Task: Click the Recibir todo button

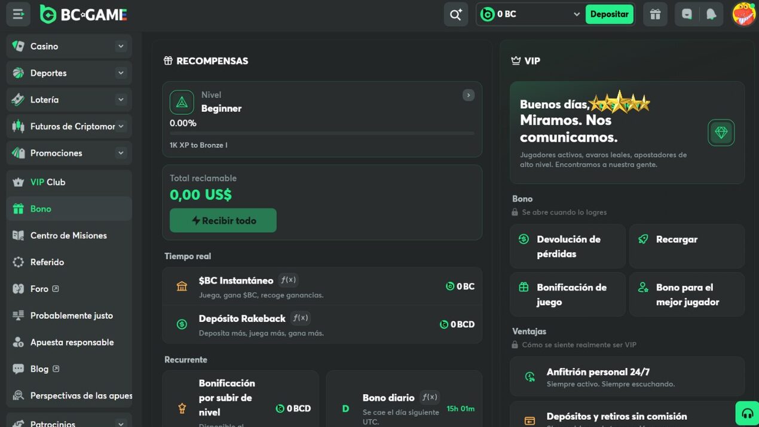Action: (x=223, y=220)
